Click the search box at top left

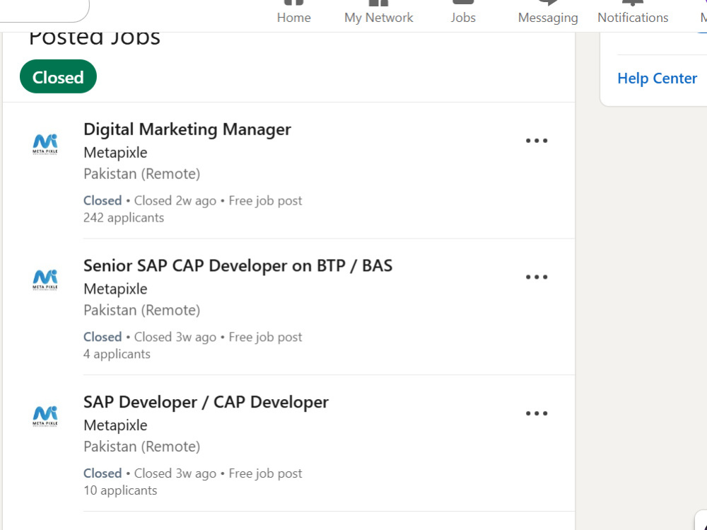44,10
